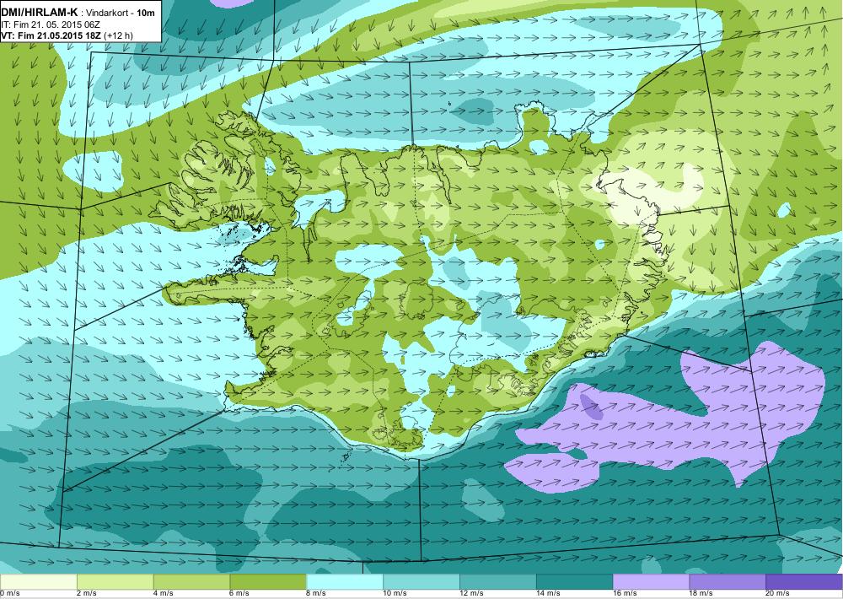Click the legend swatch between 2 m/s and 4 m/s
The image size is (843, 599).
115,582
